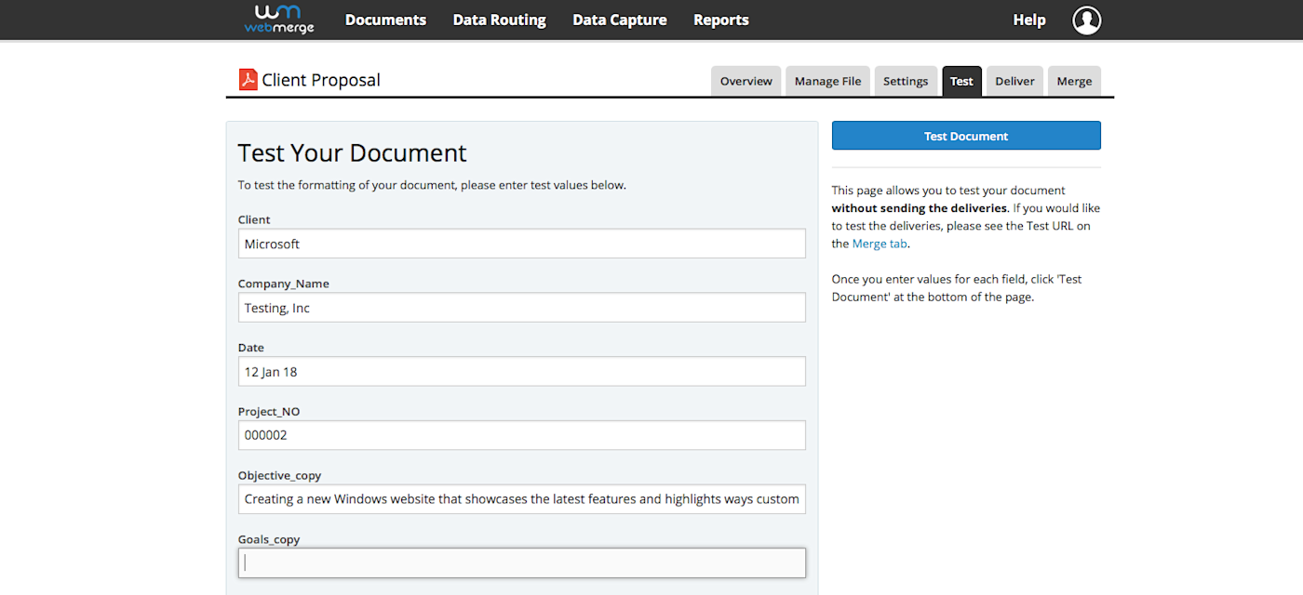This screenshot has width=1303, height=595.
Task: Switch to the Settings tab
Action: pos(906,81)
